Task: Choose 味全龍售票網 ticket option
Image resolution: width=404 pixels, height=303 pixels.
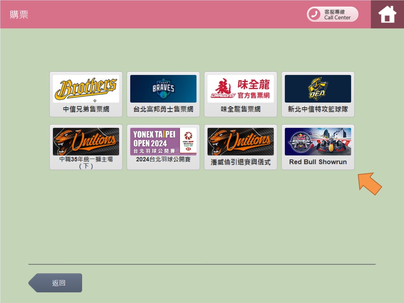Action: (240, 109)
